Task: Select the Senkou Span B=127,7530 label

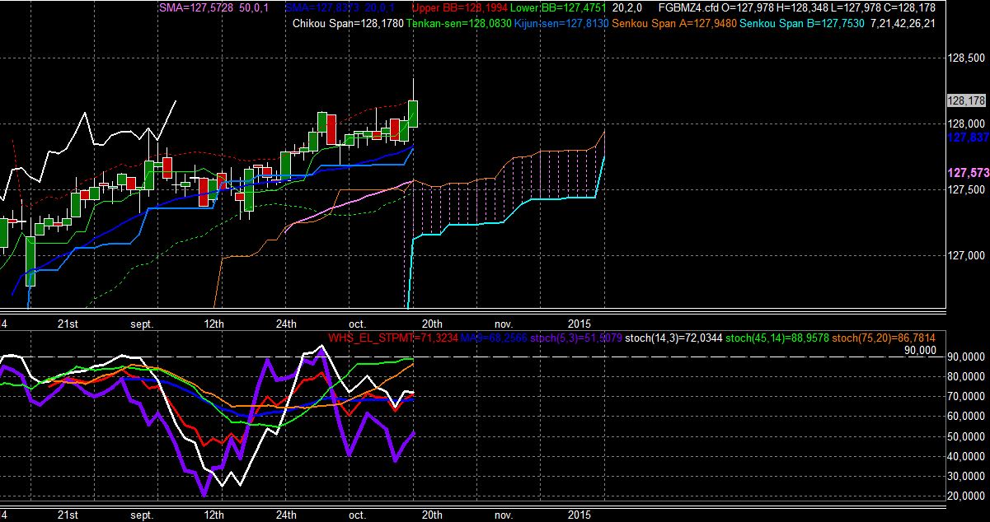Action: 803,23
